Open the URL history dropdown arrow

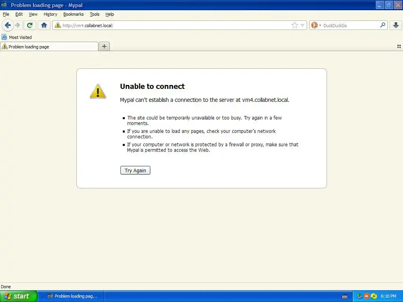pos(303,25)
